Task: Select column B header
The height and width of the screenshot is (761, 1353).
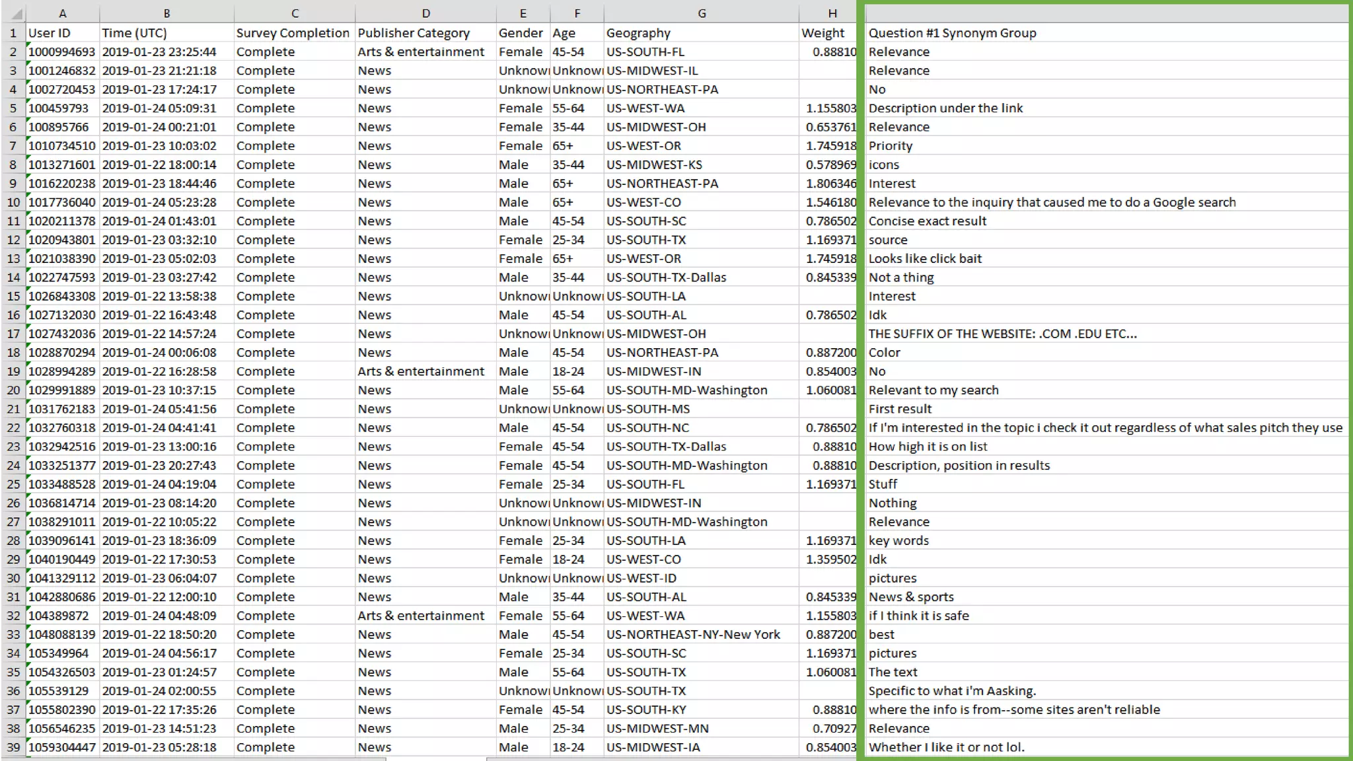Action: click(166, 13)
